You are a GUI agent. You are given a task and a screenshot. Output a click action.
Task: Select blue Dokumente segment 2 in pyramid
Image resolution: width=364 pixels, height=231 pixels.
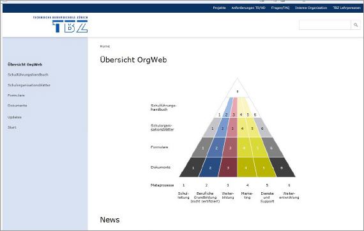pyautogui.click(x=210, y=167)
